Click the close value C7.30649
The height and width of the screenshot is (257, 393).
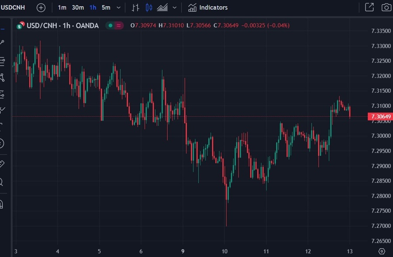pyautogui.click(x=226, y=25)
